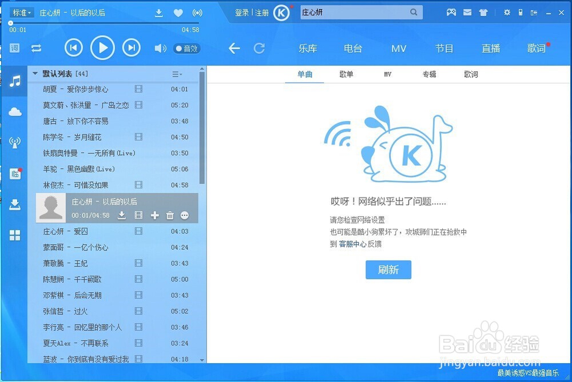Open the 临 temporary list sidebar icon

tap(15, 174)
